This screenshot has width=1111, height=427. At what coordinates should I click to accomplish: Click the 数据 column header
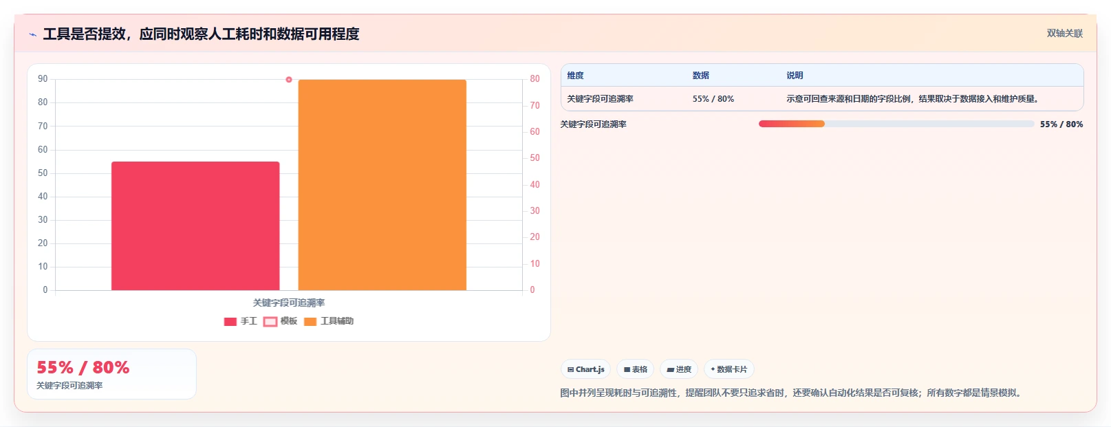(x=701, y=76)
